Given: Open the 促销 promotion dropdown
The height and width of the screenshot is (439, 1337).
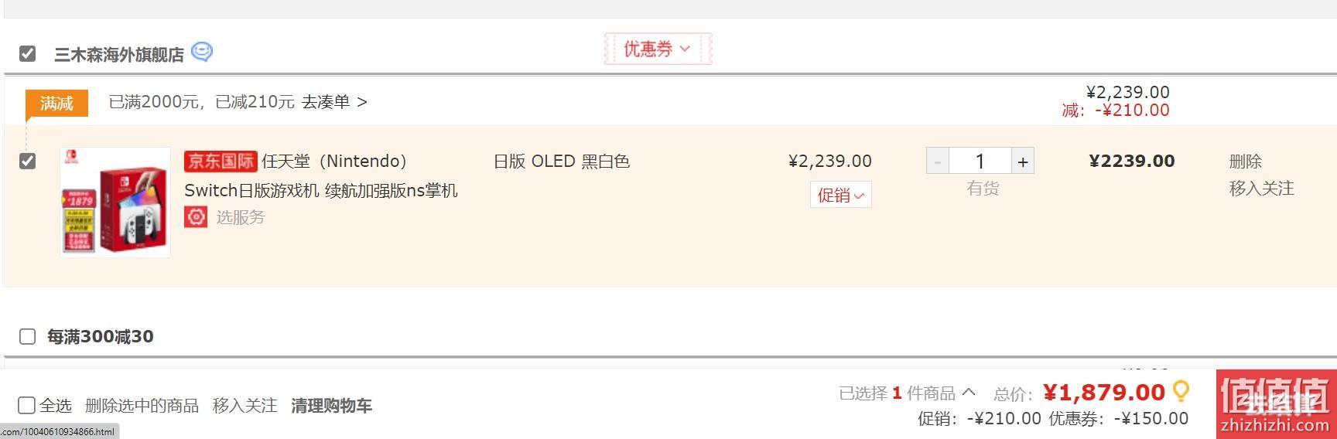Looking at the screenshot, I should [841, 195].
